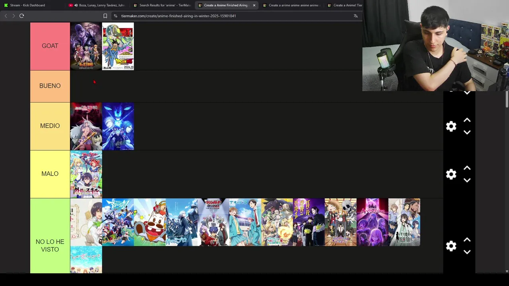Select the purple Ave Mujica poster
509x286 pixels.
[x=373, y=222]
